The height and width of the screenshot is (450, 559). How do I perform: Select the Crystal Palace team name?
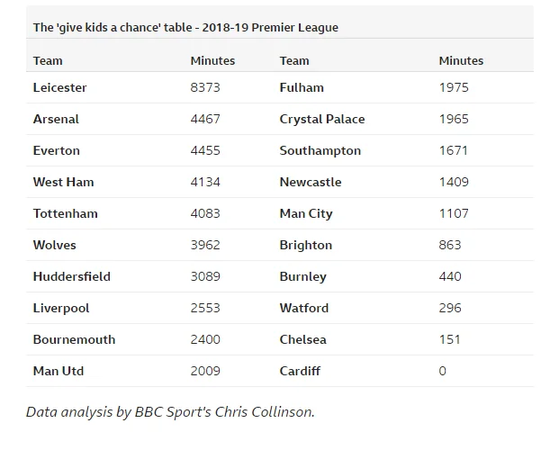tap(322, 119)
